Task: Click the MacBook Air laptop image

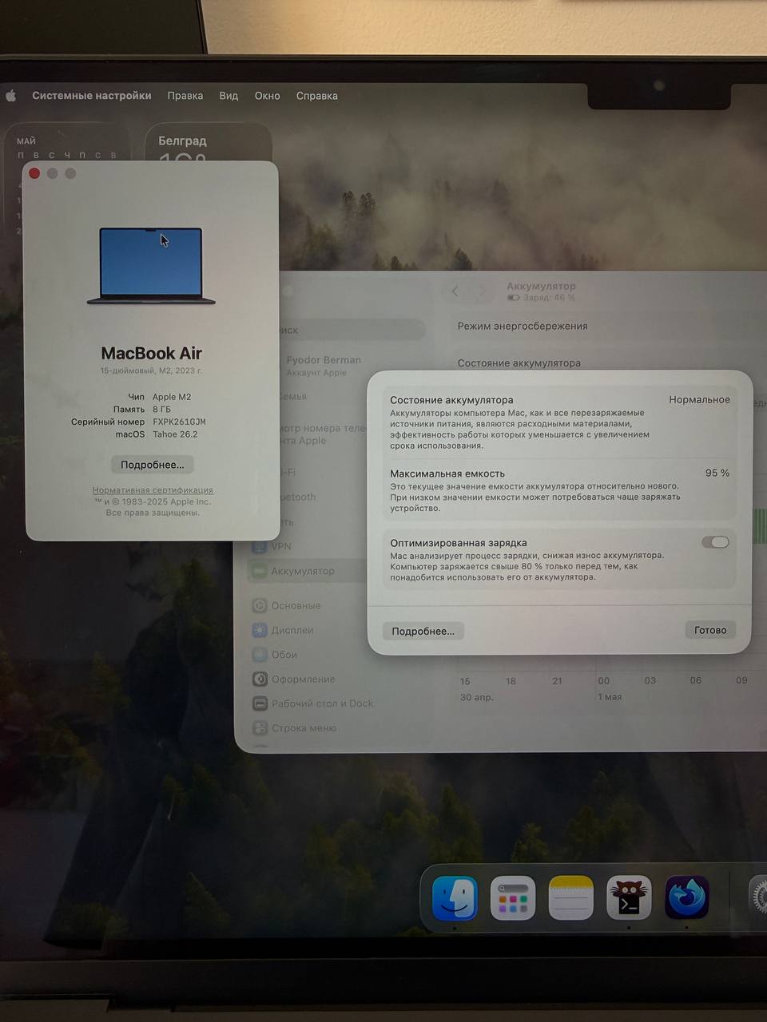Action: pos(151,266)
